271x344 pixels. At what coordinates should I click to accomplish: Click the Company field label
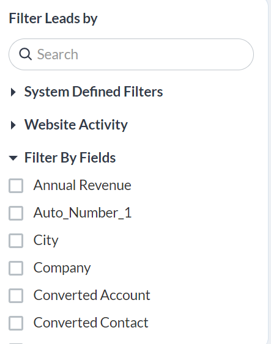62,268
